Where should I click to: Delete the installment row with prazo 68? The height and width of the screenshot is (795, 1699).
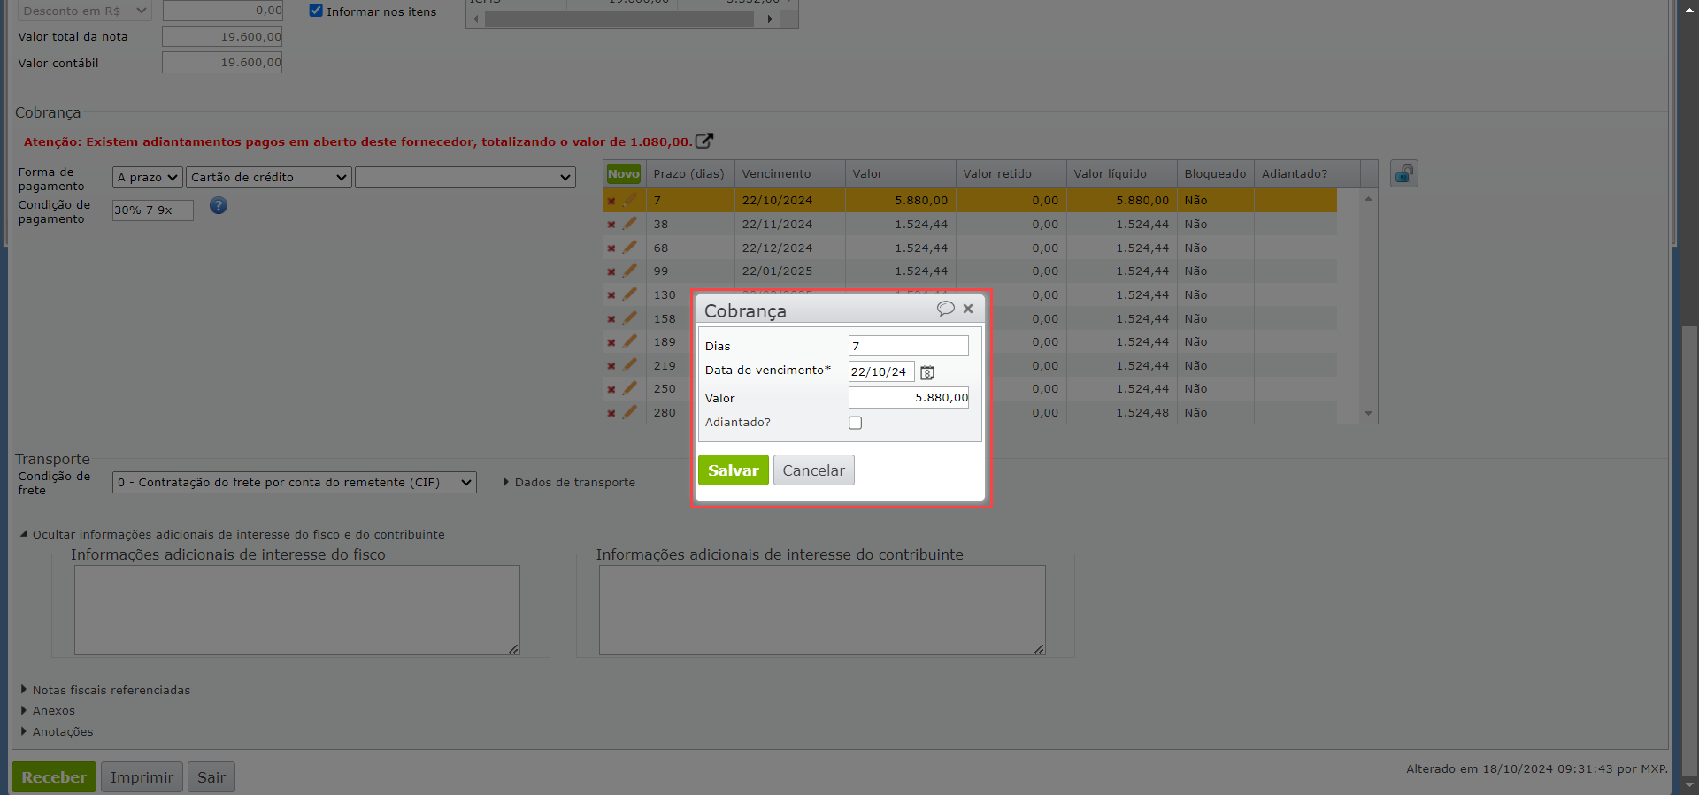(611, 248)
